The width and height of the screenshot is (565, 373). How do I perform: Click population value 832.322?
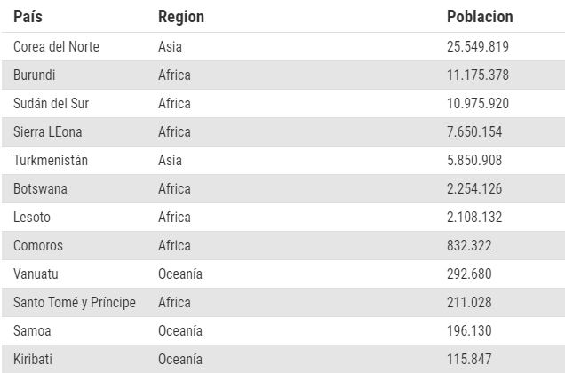point(472,245)
